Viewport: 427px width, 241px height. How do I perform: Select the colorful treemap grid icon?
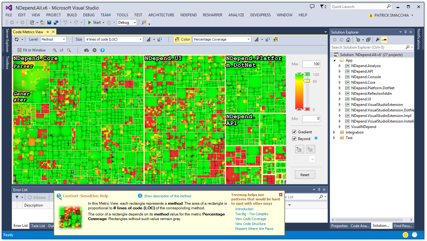tap(276, 39)
